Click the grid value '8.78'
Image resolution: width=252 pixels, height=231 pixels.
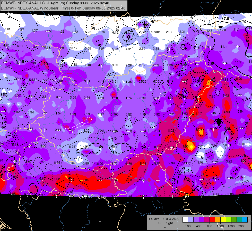[72, 147]
